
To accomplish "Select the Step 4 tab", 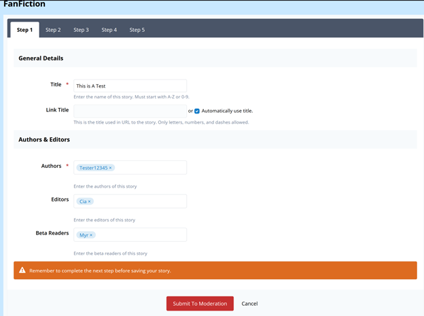I will point(109,30).
